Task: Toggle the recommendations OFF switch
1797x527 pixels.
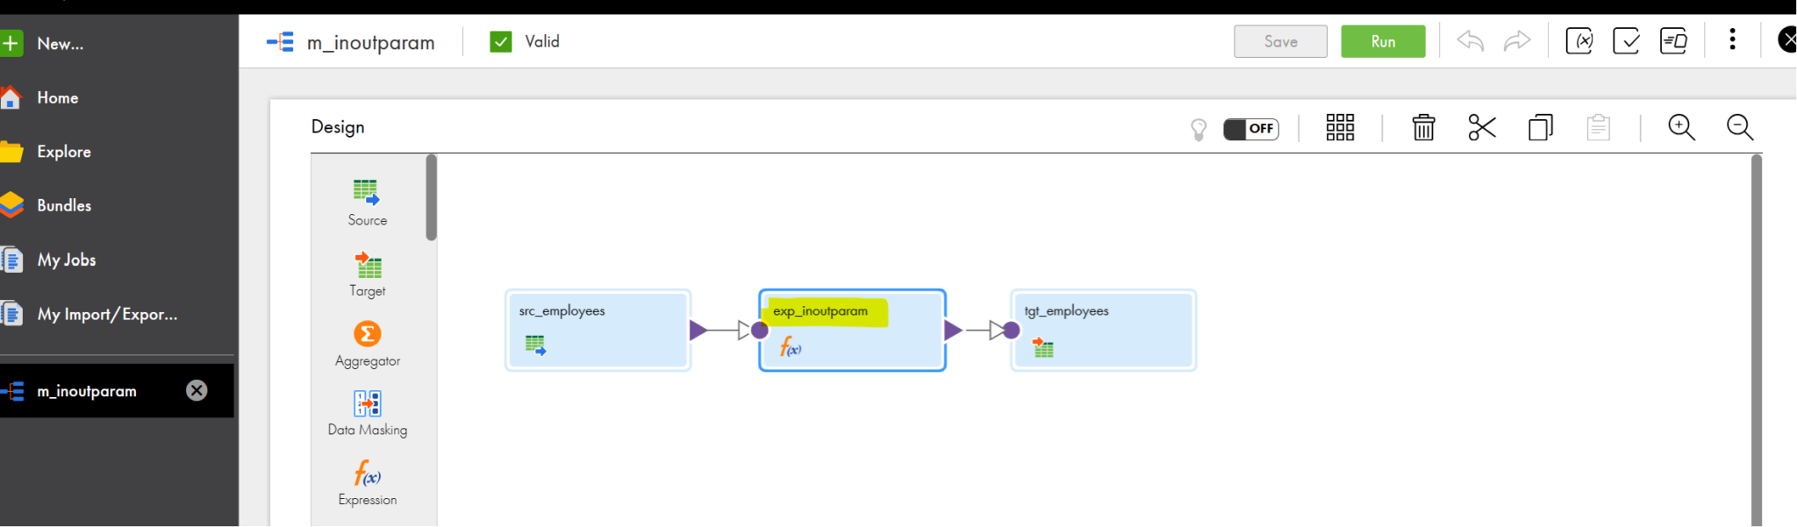Action: pyautogui.click(x=1250, y=129)
